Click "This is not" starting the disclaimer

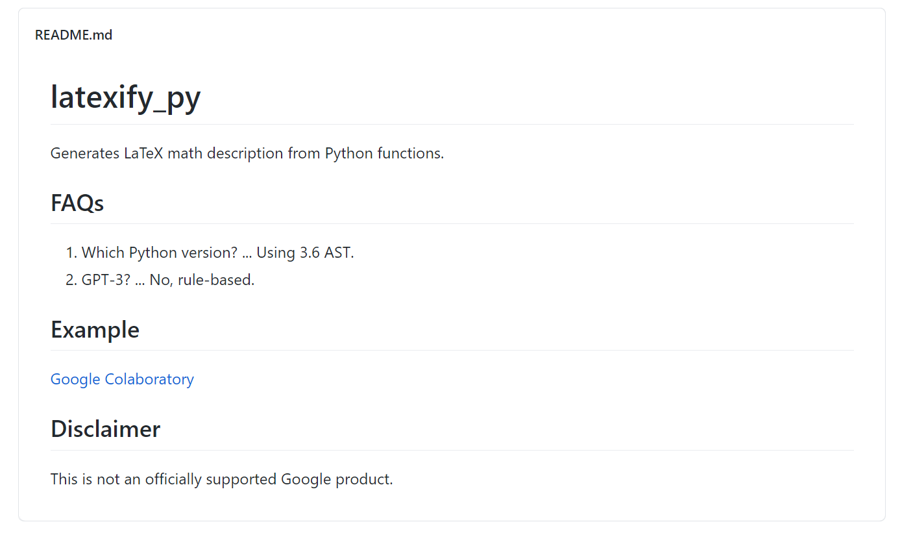(72, 480)
